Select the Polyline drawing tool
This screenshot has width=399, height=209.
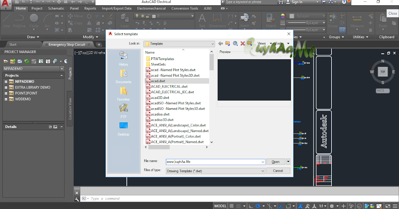click(x=19, y=20)
